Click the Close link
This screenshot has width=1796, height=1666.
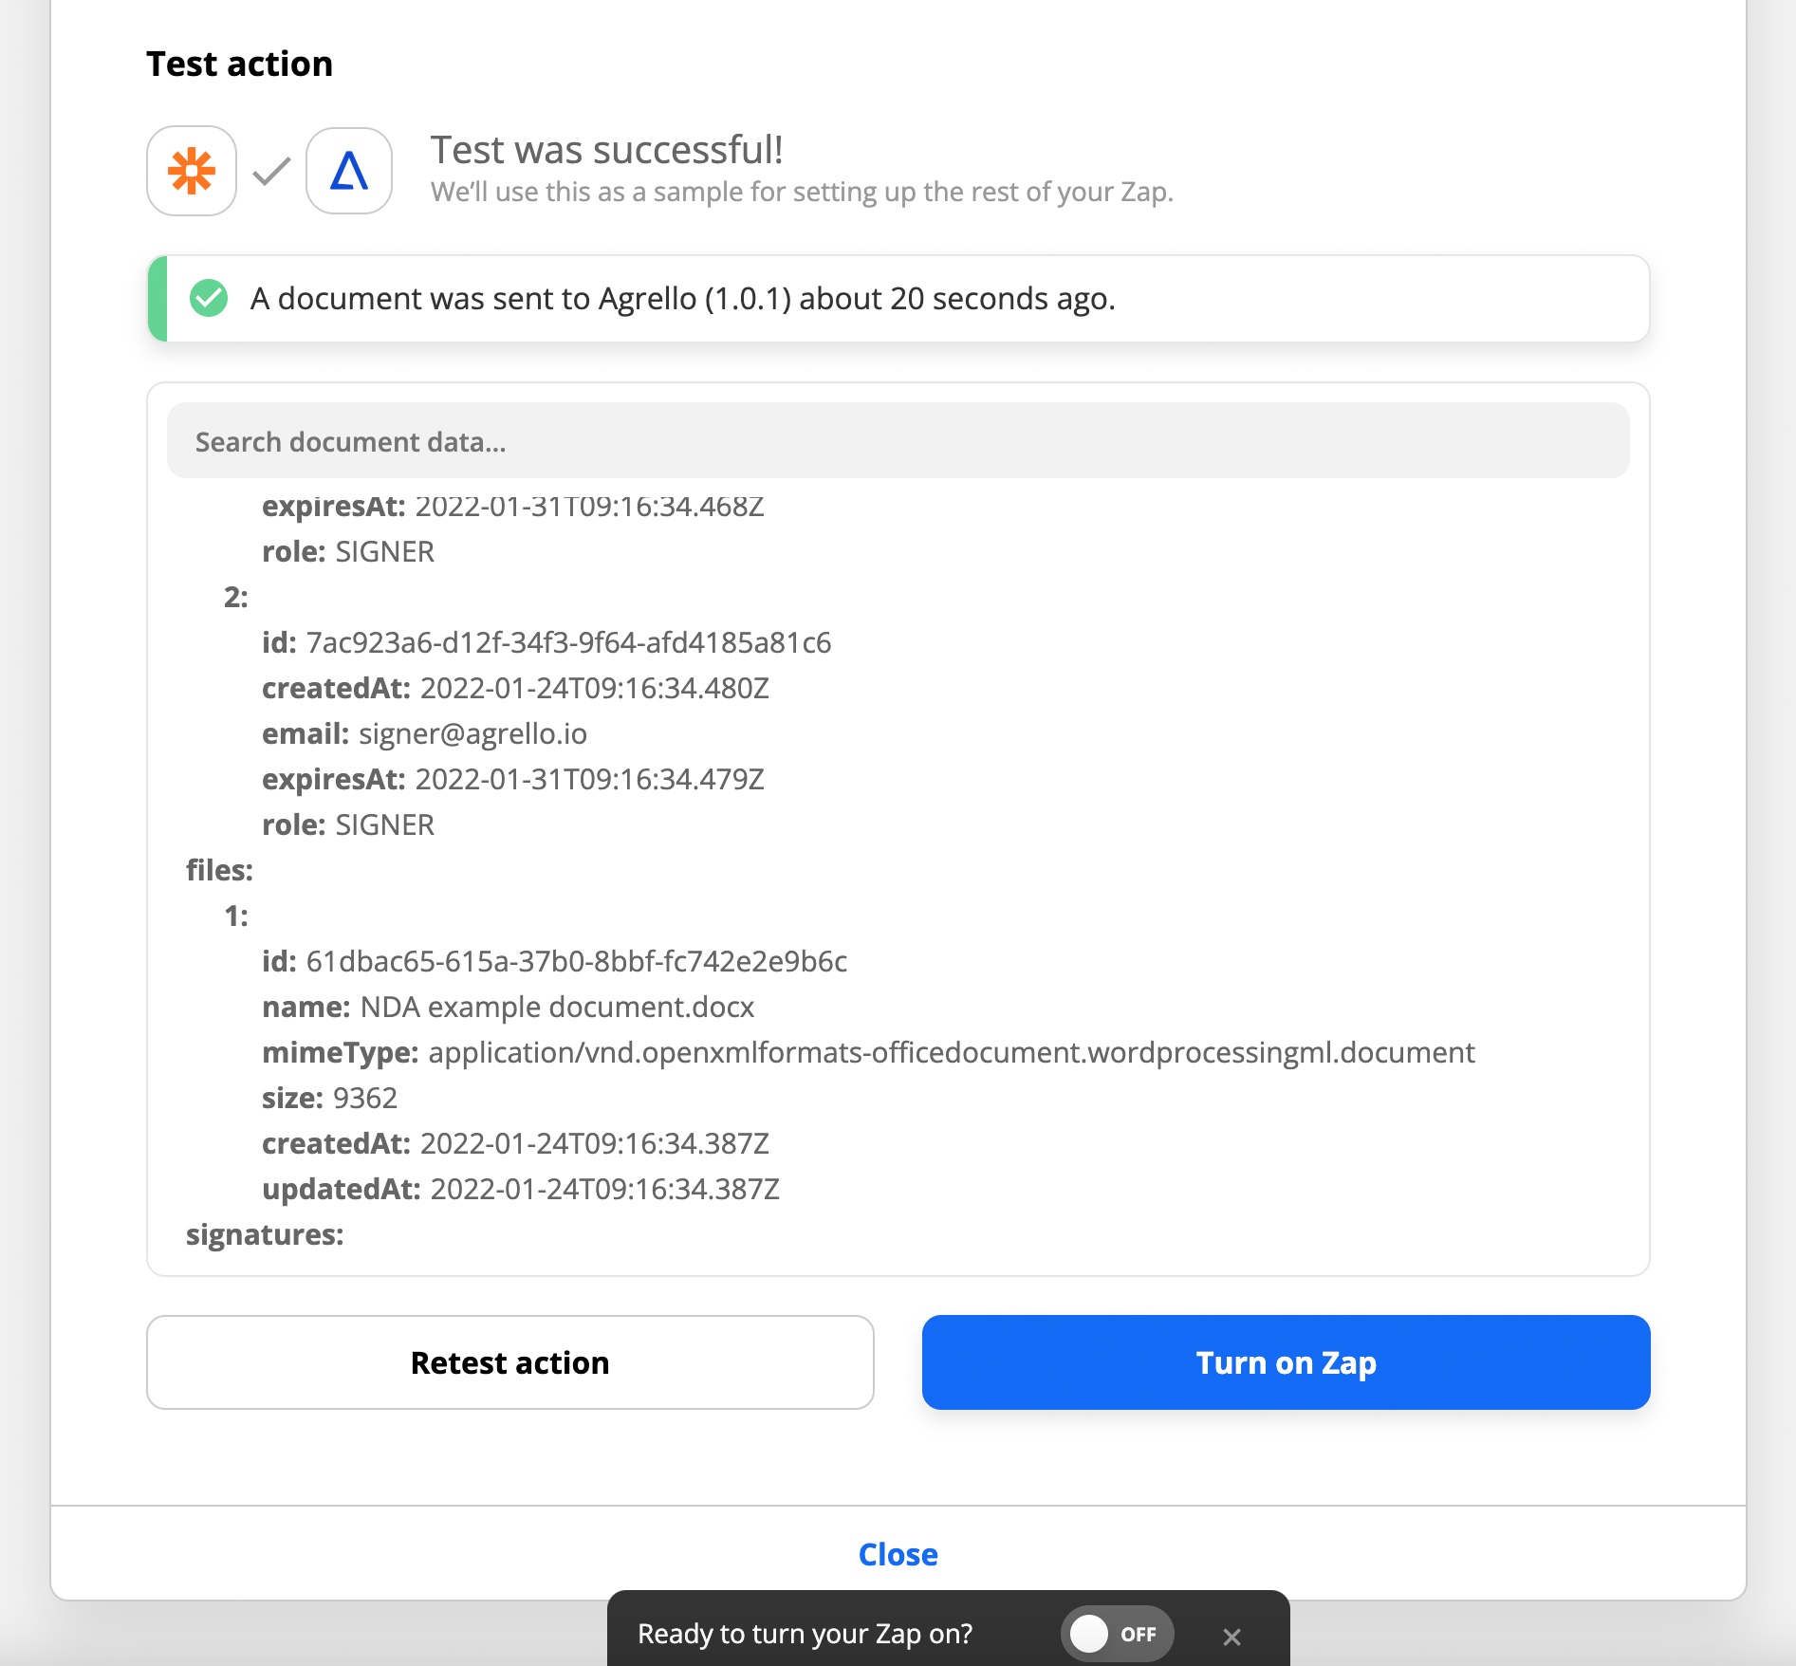click(x=898, y=1554)
